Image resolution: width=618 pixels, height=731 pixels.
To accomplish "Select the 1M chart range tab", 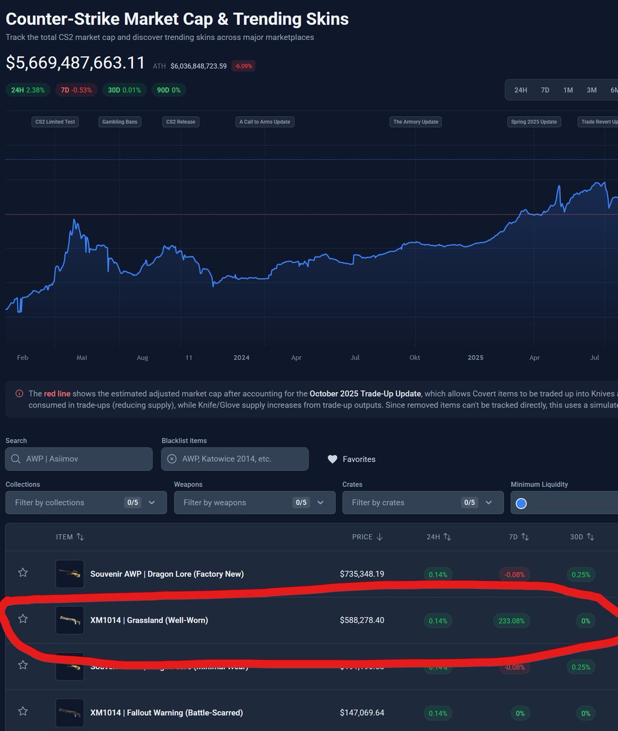I will click(x=568, y=90).
